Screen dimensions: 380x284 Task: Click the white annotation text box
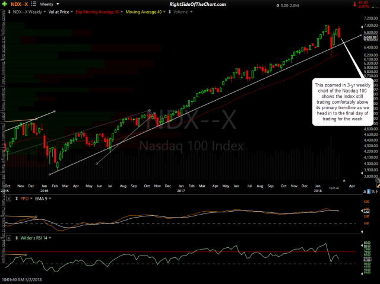point(343,102)
